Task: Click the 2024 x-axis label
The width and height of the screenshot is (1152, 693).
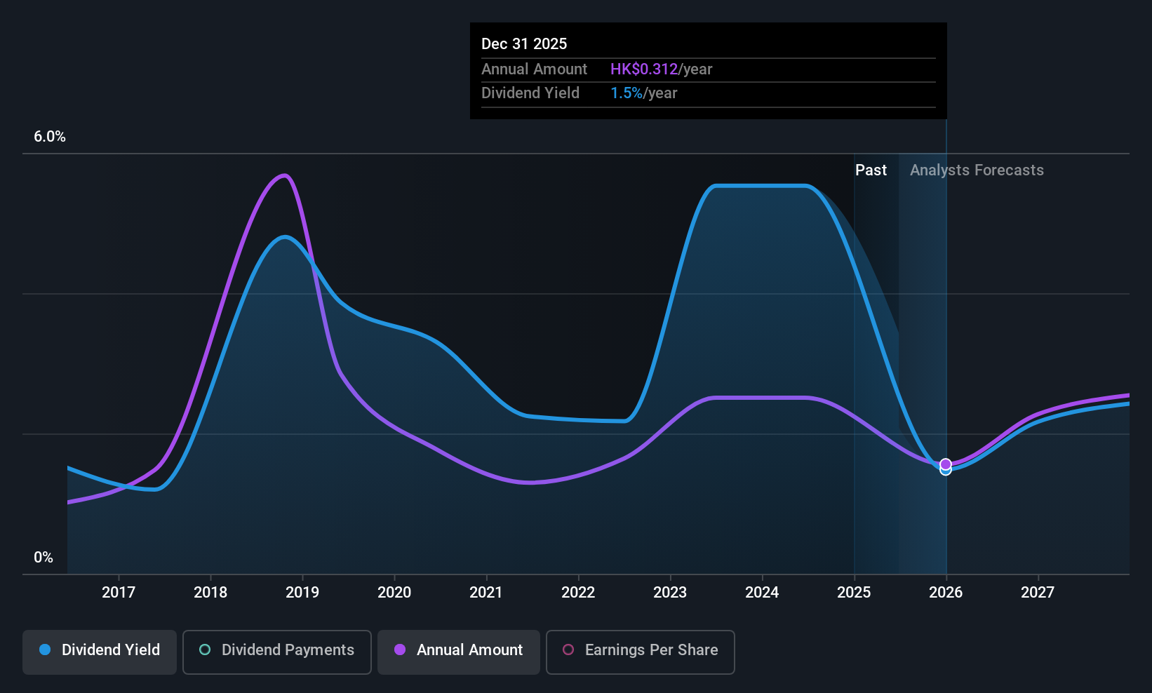Action: click(762, 593)
